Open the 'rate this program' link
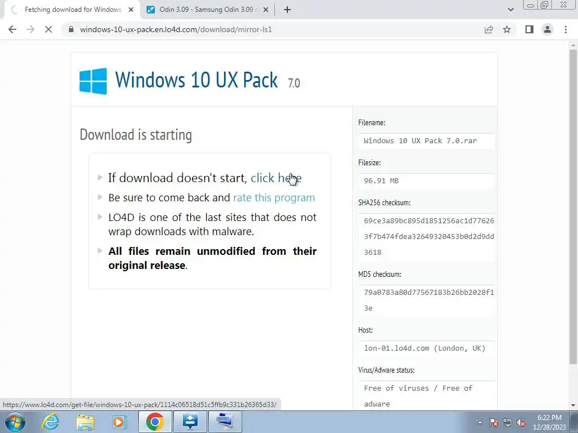 tap(274, 198)
